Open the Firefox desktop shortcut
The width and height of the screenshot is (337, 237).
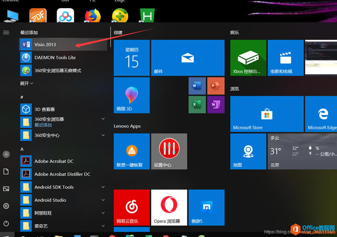coord(93,15)
